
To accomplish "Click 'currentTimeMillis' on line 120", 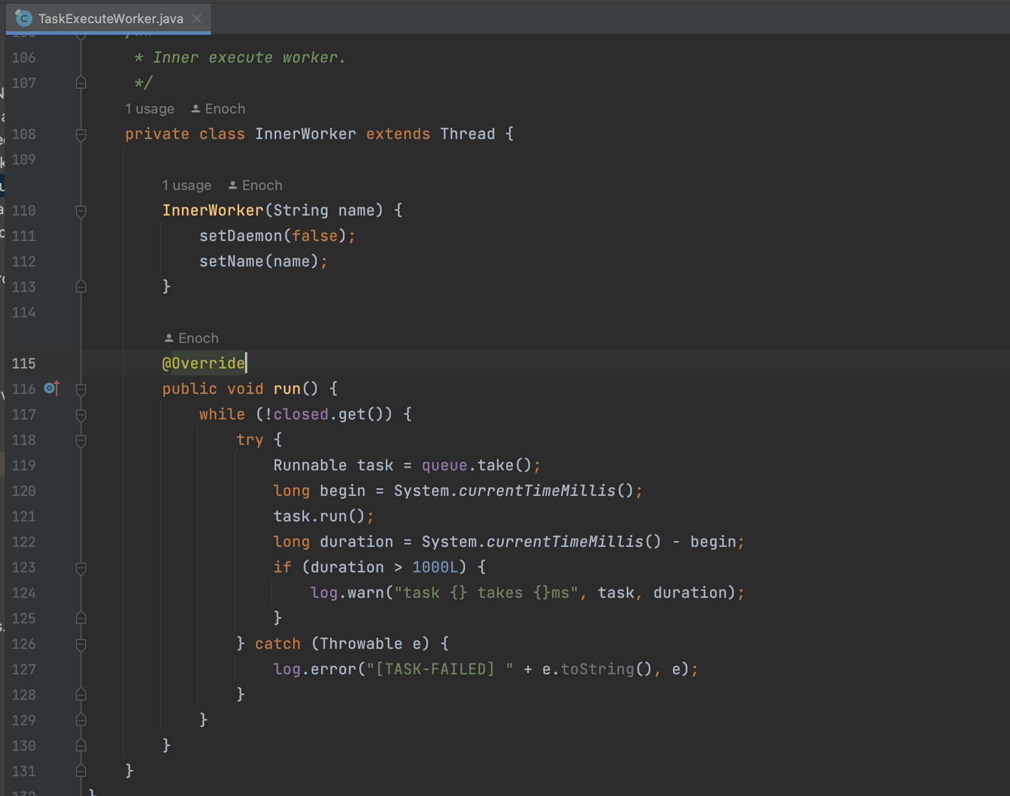I will pyautogui.click(x=537, y=491).
